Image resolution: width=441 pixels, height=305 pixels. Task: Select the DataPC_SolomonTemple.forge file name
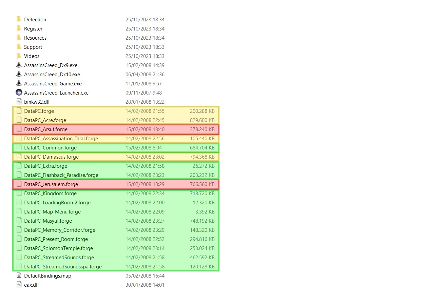(x=58, y=248)
